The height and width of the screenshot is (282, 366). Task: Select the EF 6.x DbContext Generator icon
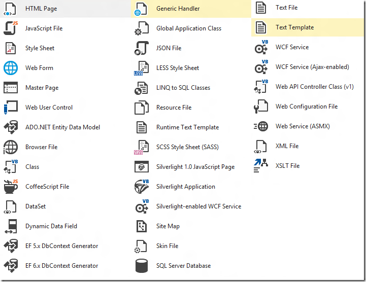pyautogui.click(x=11, y=266)
